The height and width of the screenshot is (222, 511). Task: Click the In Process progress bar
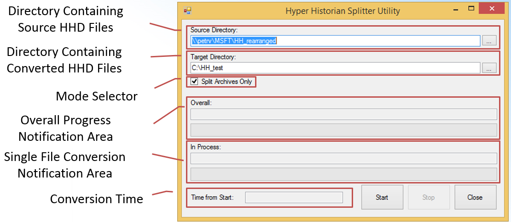point(343,174)
